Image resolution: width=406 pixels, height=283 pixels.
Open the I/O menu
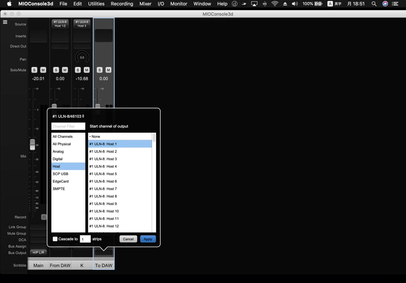tap(161, 4)
